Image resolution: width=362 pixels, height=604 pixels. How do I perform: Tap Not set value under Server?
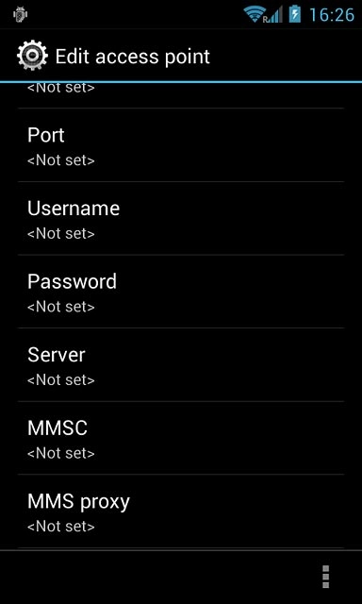coord(60,380)
